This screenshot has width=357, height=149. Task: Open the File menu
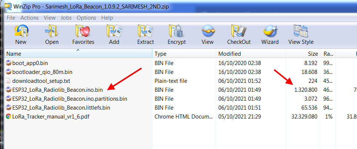click(x=11, y=18)
